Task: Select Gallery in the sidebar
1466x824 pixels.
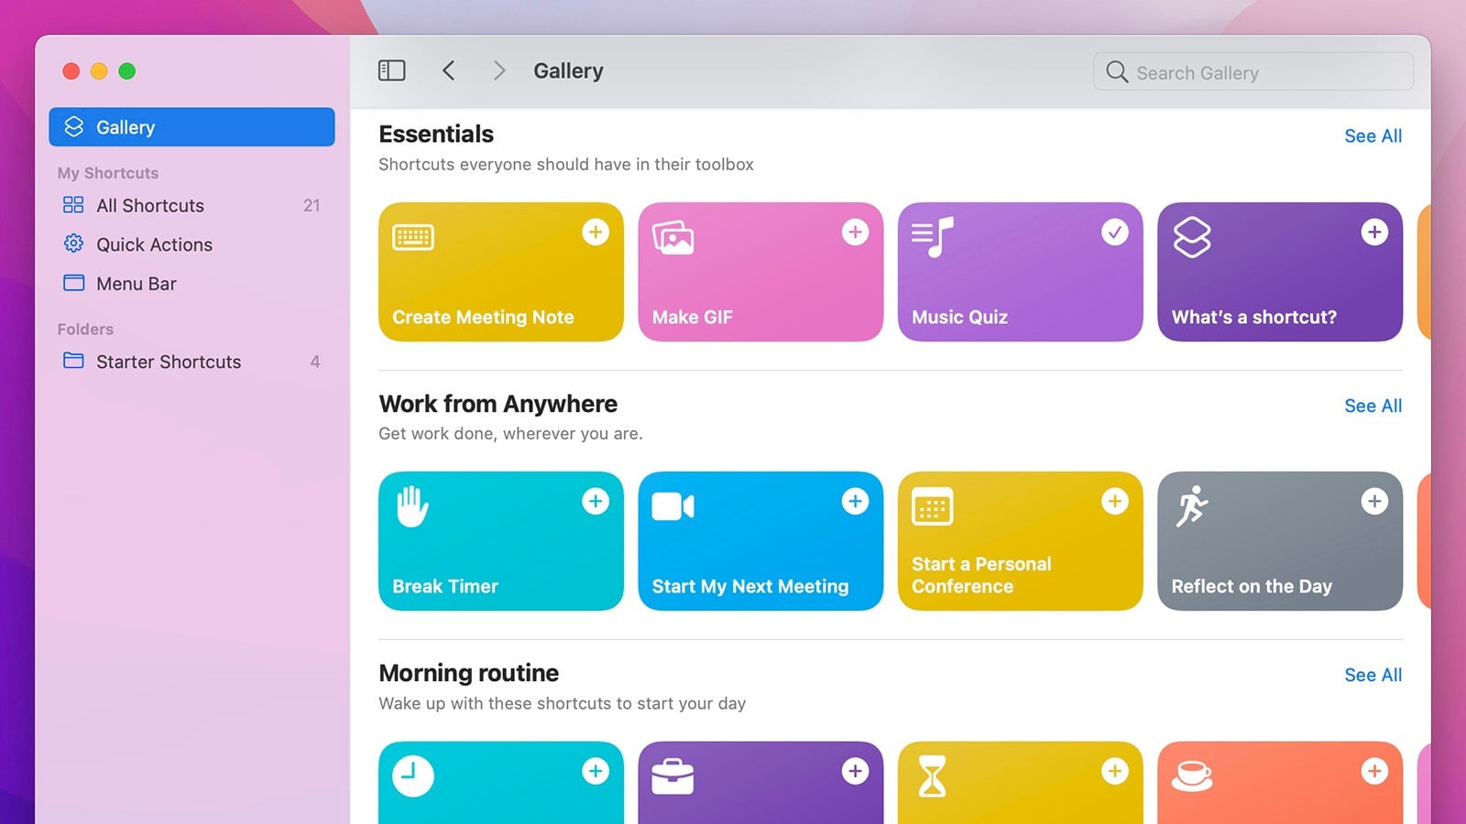Action: (126, 127)
